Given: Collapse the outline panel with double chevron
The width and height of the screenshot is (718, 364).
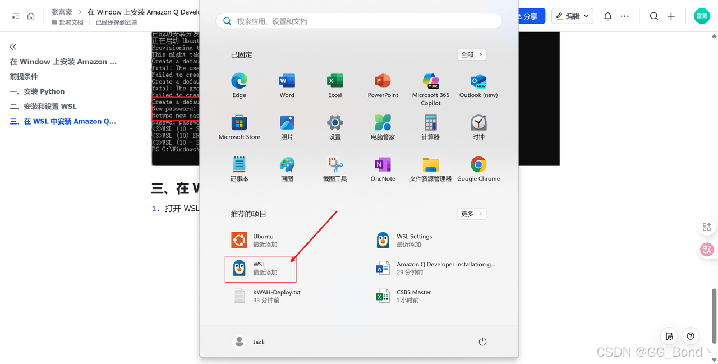Looking at the screenshot, I should click(13, 47).
